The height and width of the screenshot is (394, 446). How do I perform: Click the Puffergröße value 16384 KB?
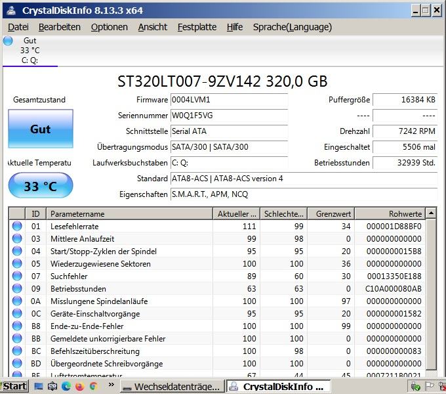tap(405, 100)
